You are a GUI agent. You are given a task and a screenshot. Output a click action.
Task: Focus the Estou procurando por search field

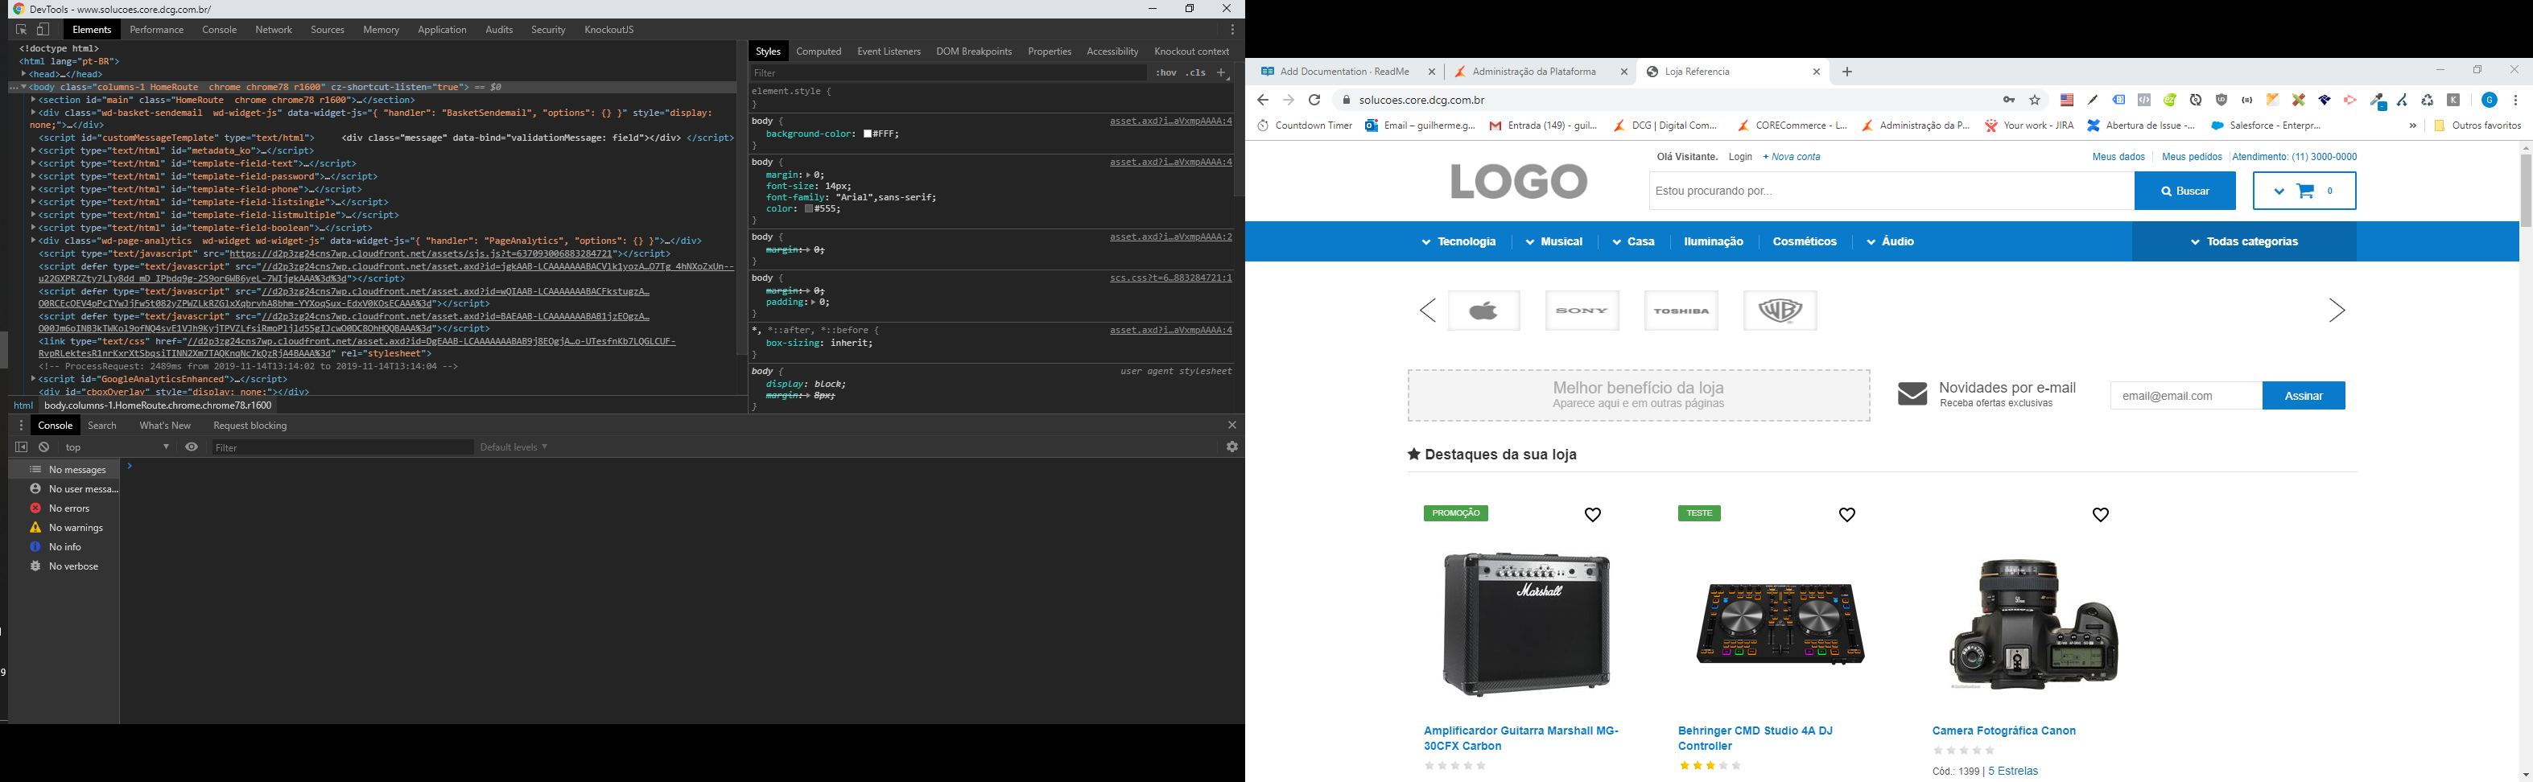[1891, 191]
